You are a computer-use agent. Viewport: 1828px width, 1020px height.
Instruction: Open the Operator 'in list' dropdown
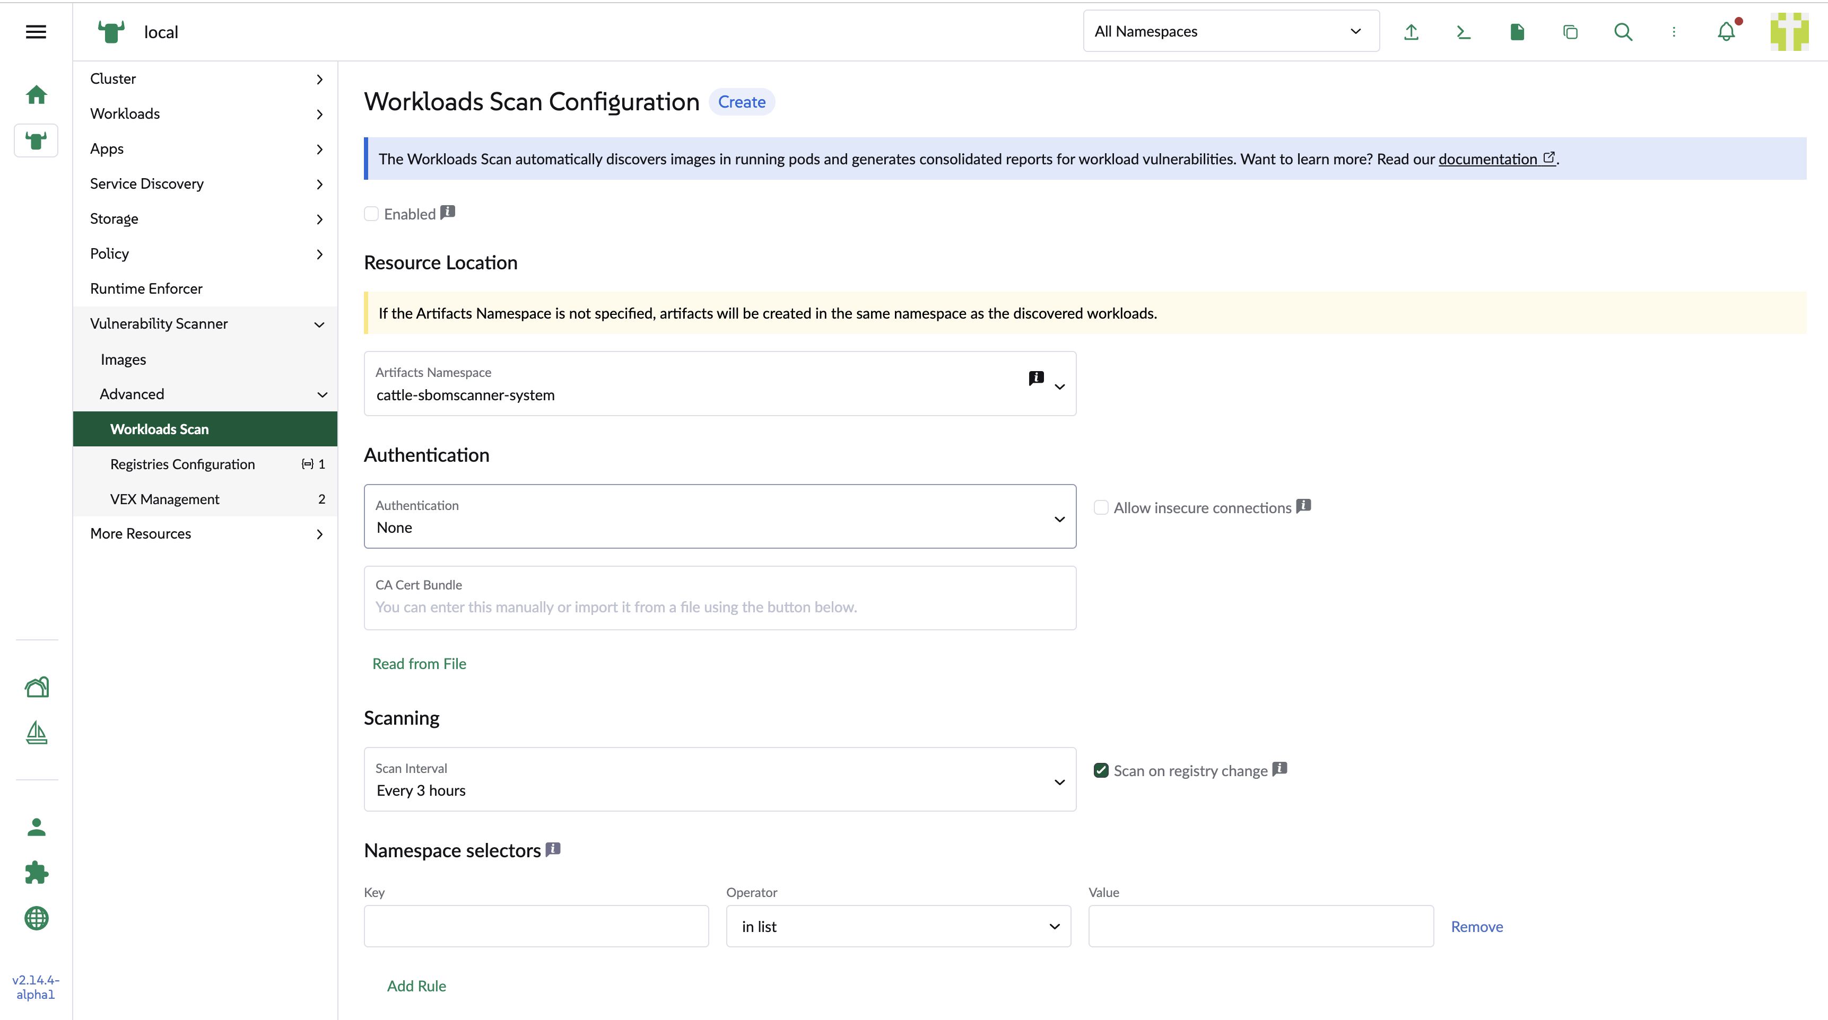tap(899, 926)
